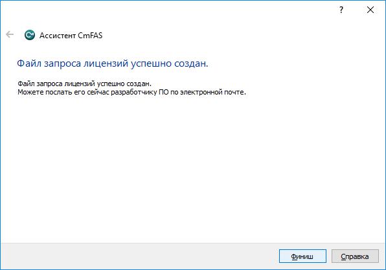386x270 pixels.
Task: Click the words "электронной почте" in message
Action: tap(213, 93)
